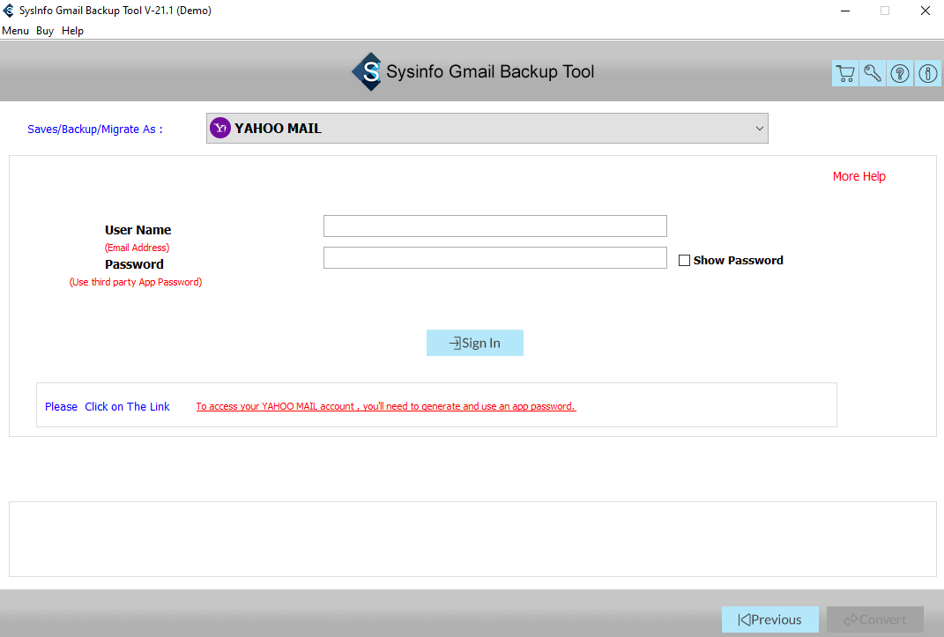Open the Buy menu

[45, 31]
